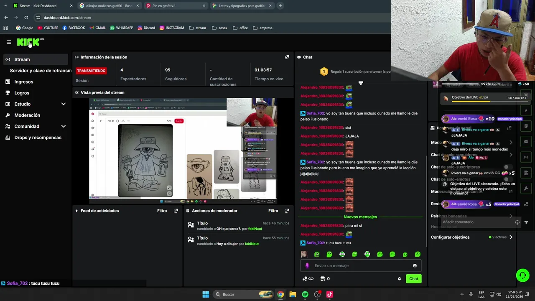Viewport: 535px width, 301px height.
Task: Click the Windows Start button
Action: pyautogui.click(x=206, y=294)
